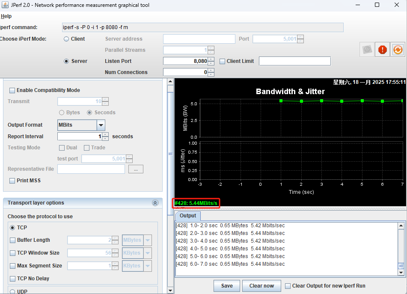
Task: Select the Output tab
Action: click(x=187, y=216)
